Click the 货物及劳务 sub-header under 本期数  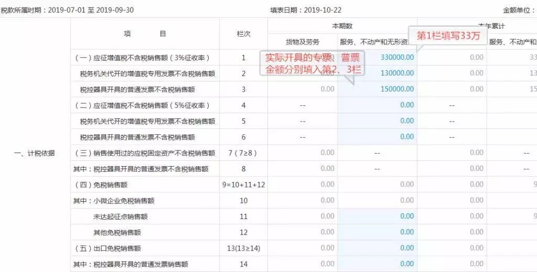(x=303, y=42)
